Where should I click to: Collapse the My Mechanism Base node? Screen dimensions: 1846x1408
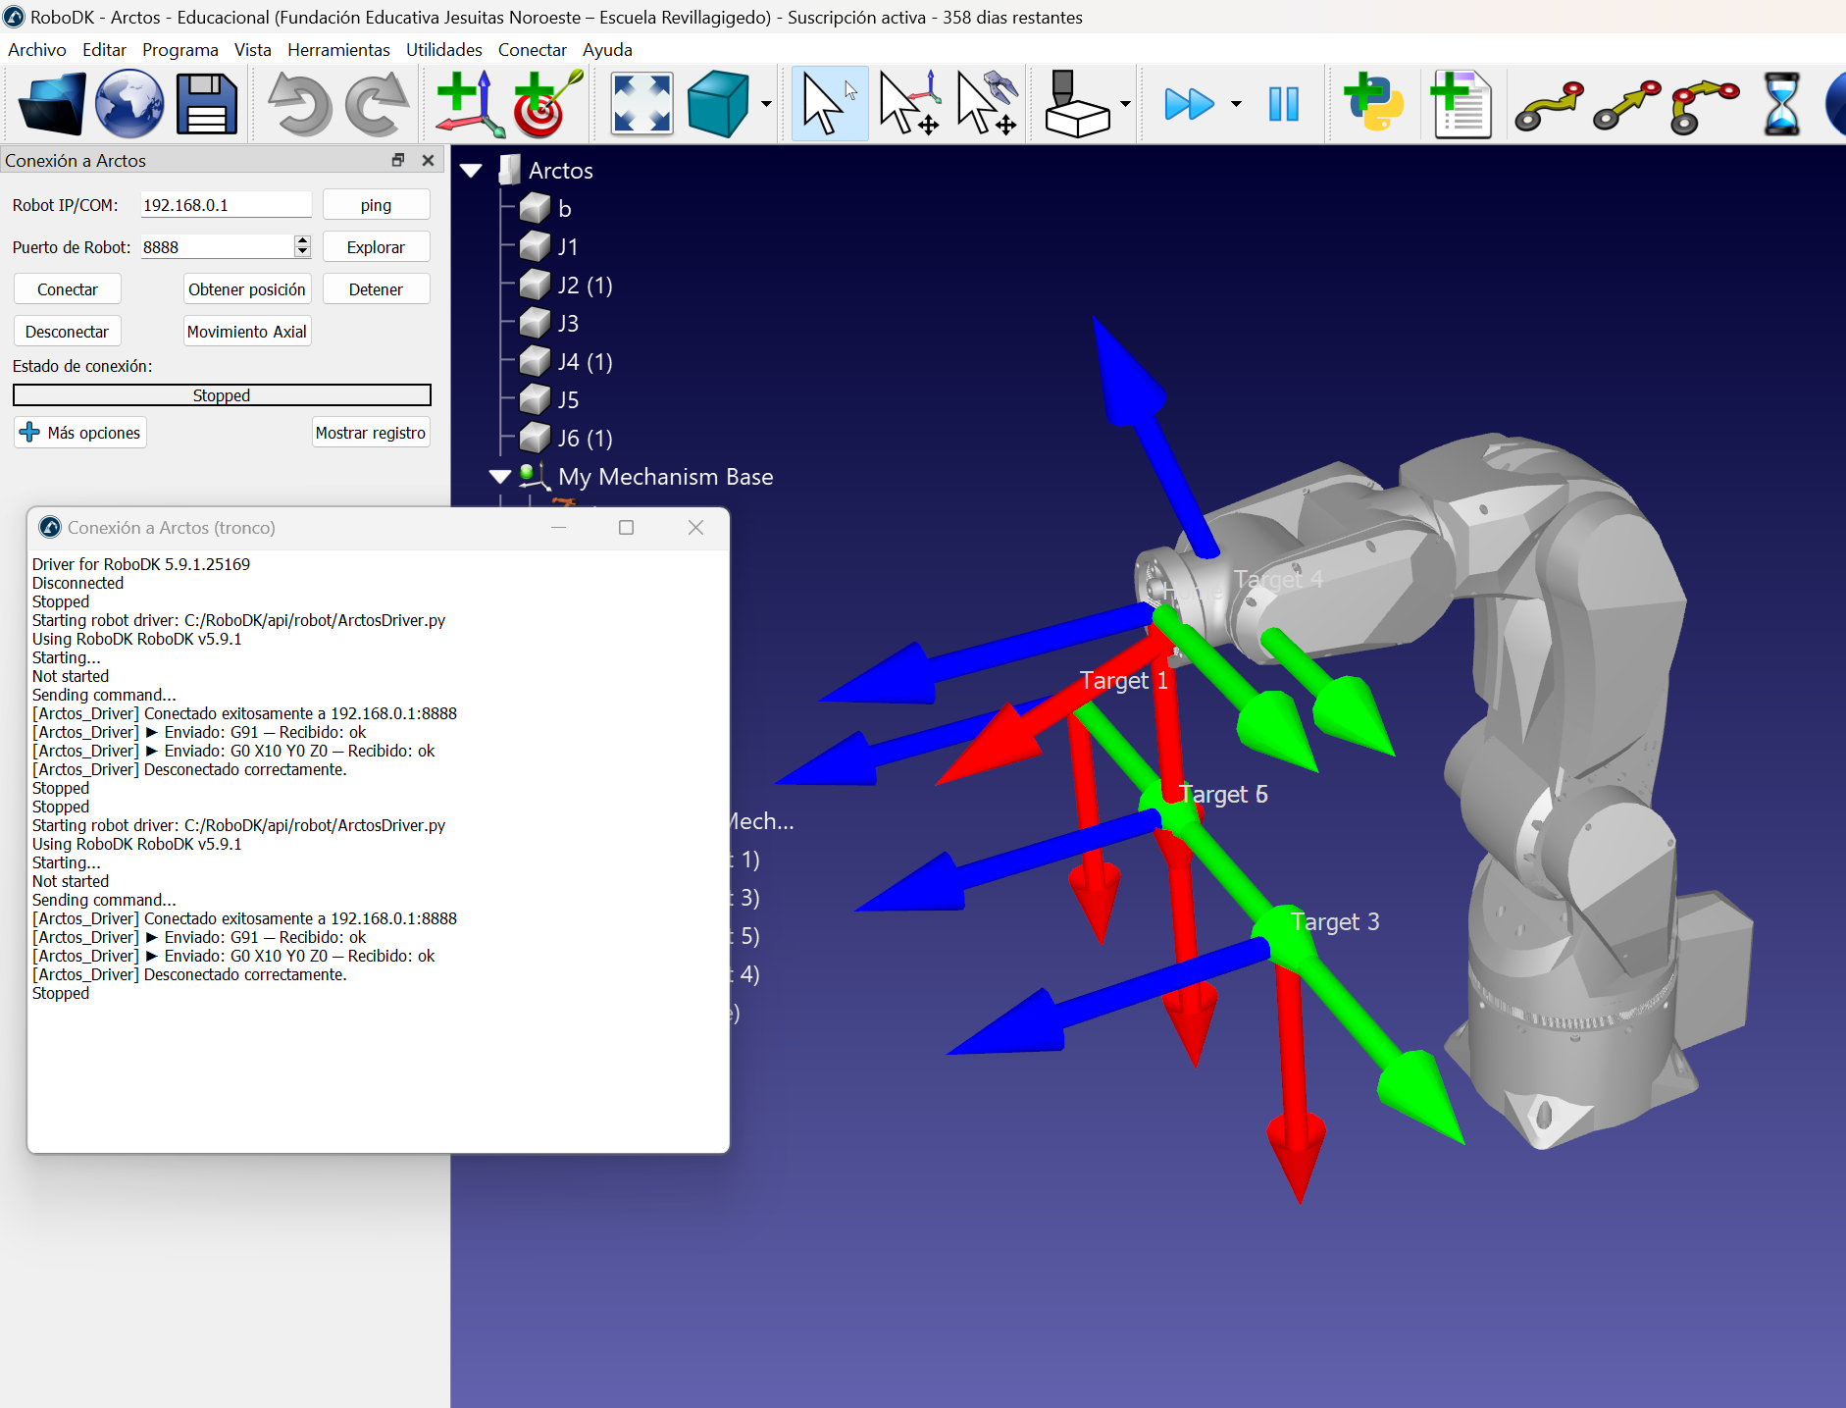(500, 477)
